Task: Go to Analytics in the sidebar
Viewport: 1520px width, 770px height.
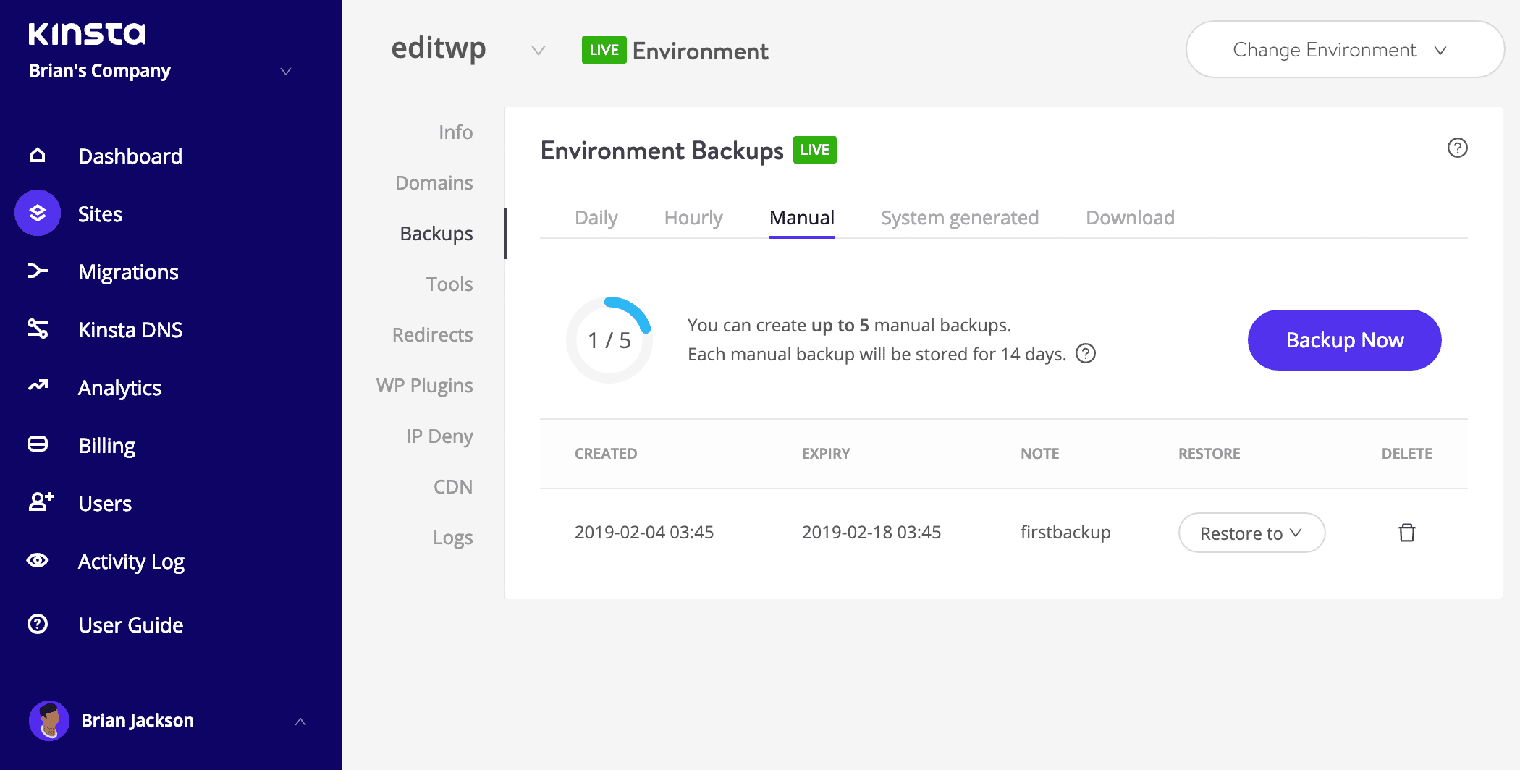Action: pos(119,387)
